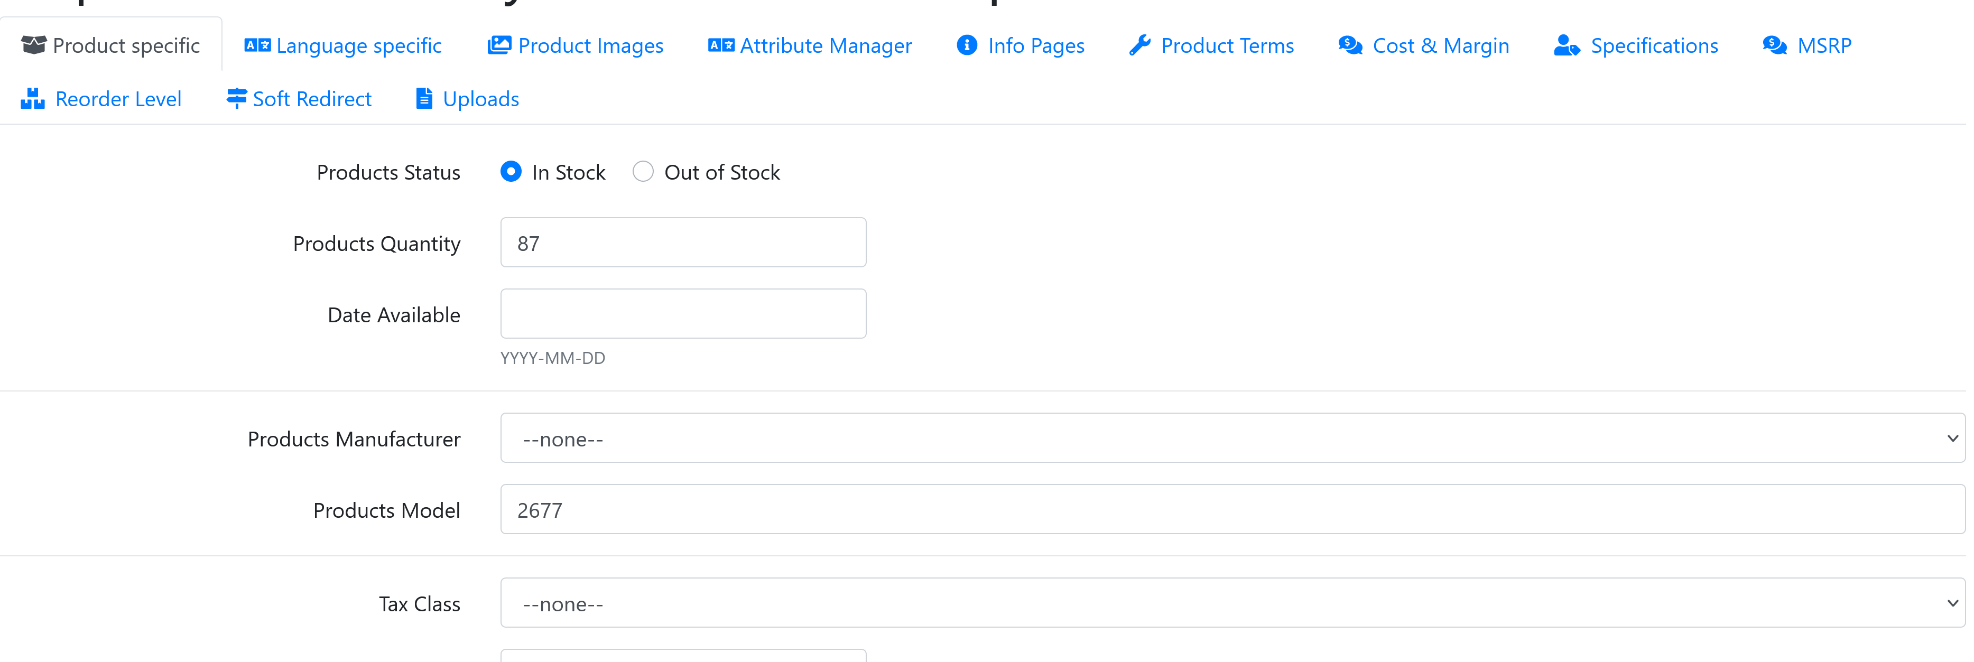
Task: Select the Out of Stock radio button
Action: (643, 171)
